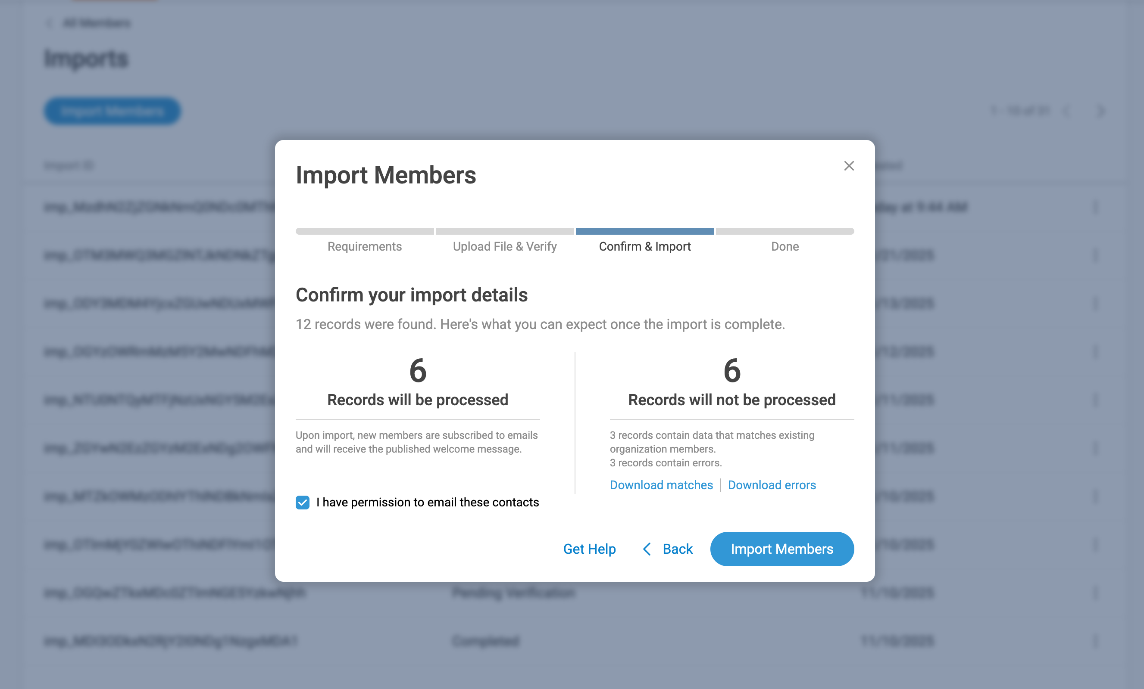Screen dimensions: 1144x689
Task: Click the blurred Import Members button behind dialog
Action: [x=113, y=111]
